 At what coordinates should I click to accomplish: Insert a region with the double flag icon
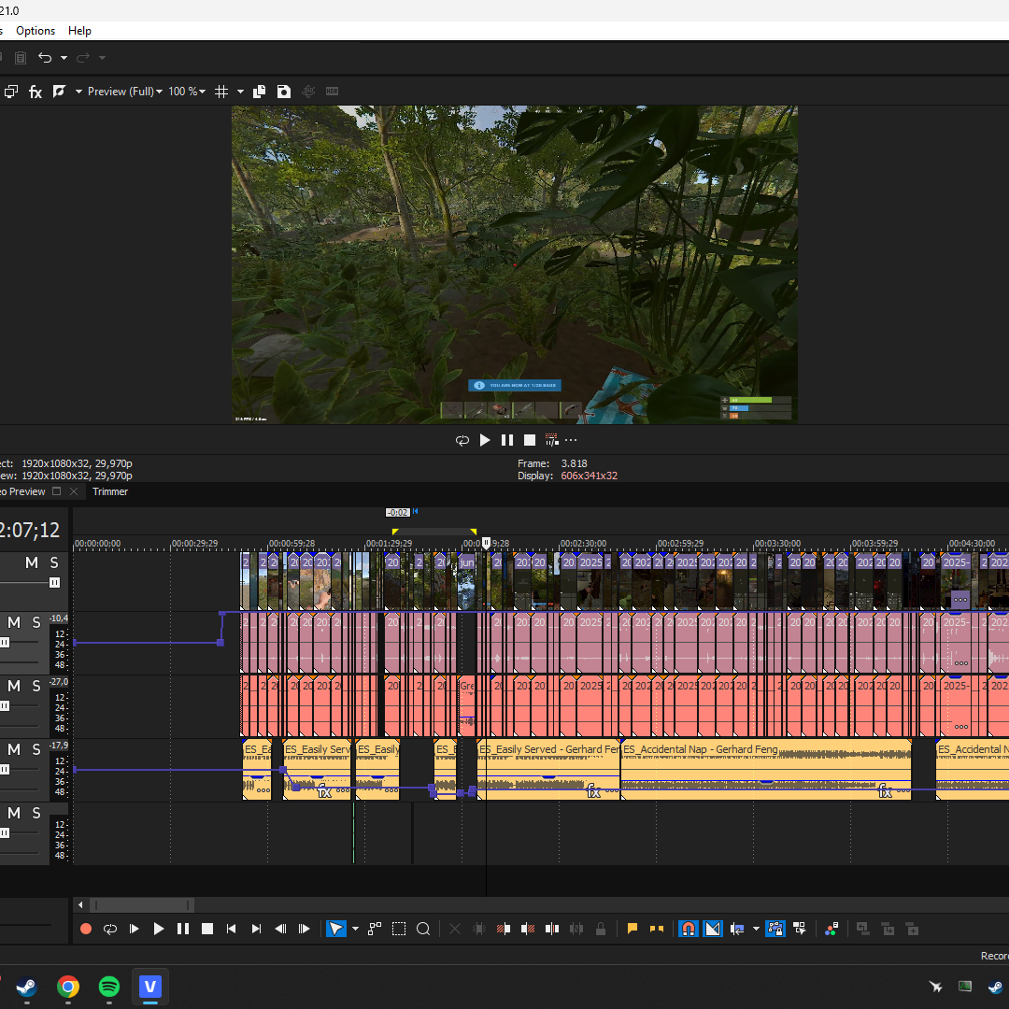pos(657,929)
